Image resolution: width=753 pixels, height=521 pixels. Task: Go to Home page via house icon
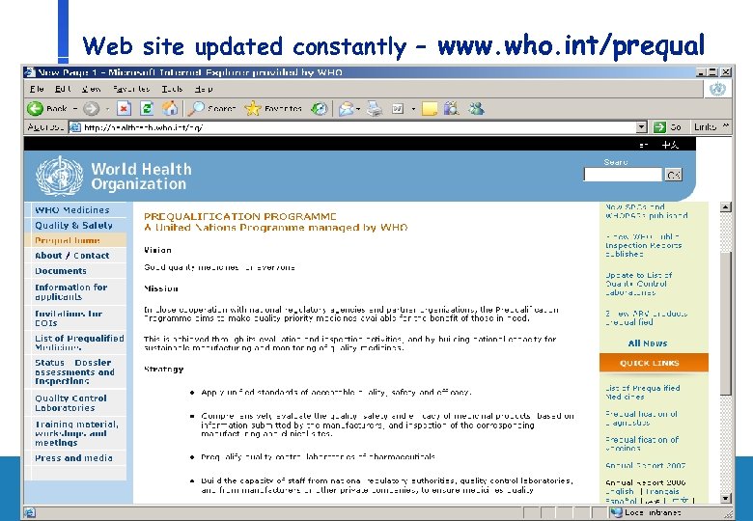tap(170, 108)
